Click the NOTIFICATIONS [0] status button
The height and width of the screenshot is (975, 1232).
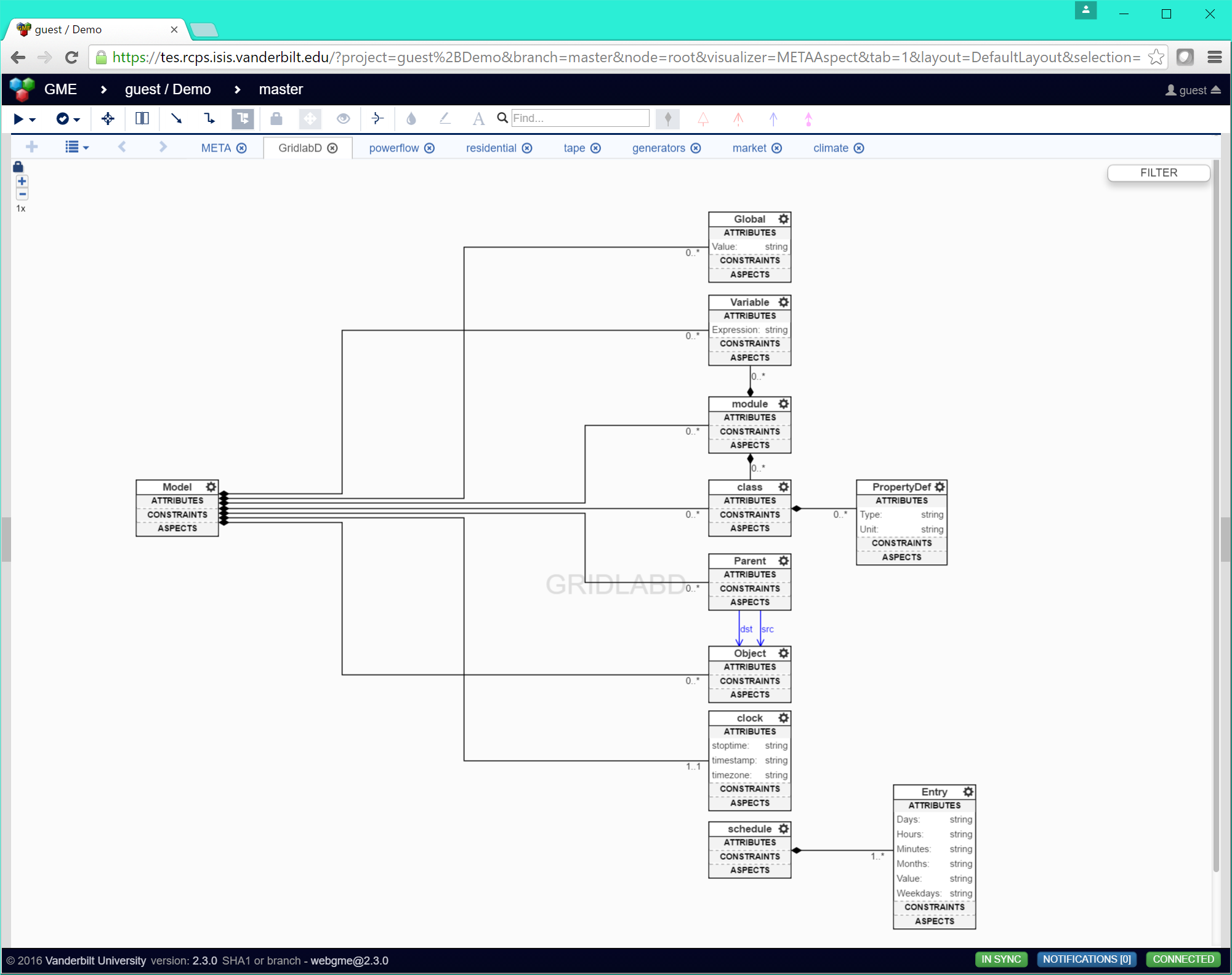tap(1086, 959)
